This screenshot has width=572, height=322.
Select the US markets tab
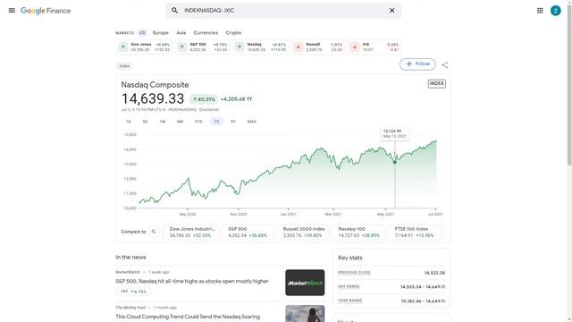click(x=142, y=32)
